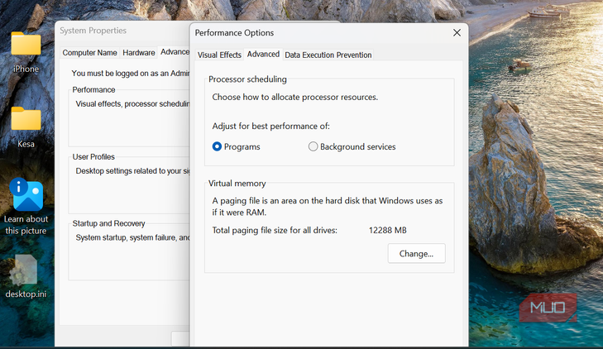Click the User Profiles group label
Image resolution: width=603 pixels, height=349 pixels.
pyautogui.click(x=93, y=157)
